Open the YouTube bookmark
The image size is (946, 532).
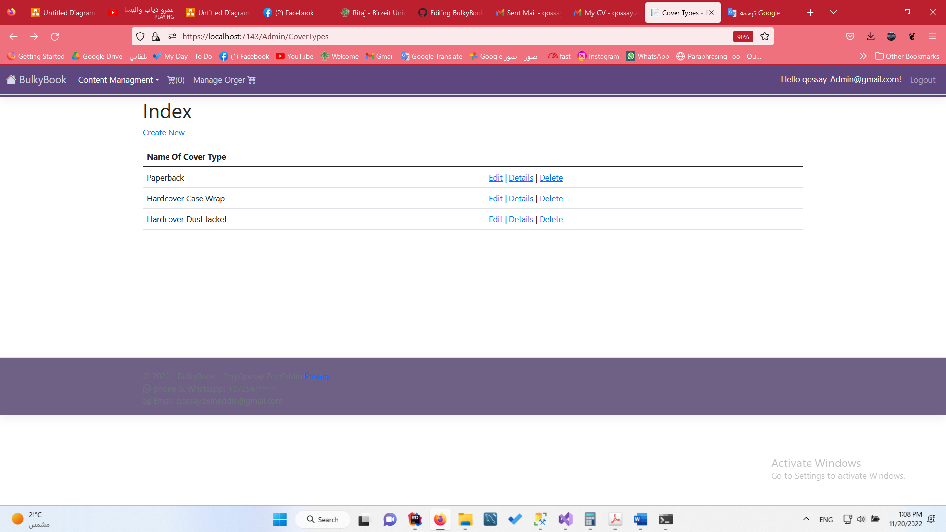pyautogui.click(x=294, y=56)
